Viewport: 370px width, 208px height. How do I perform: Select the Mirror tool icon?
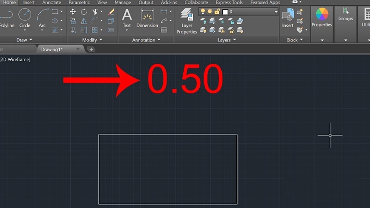[84, 21]
